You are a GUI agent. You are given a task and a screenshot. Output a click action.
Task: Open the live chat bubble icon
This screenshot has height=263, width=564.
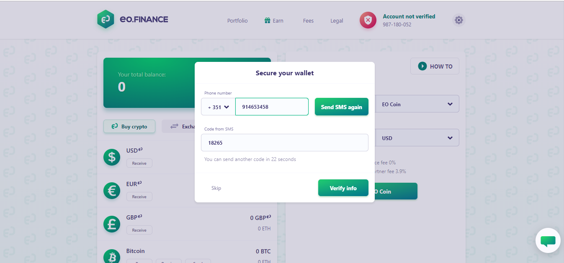(548, 241)
